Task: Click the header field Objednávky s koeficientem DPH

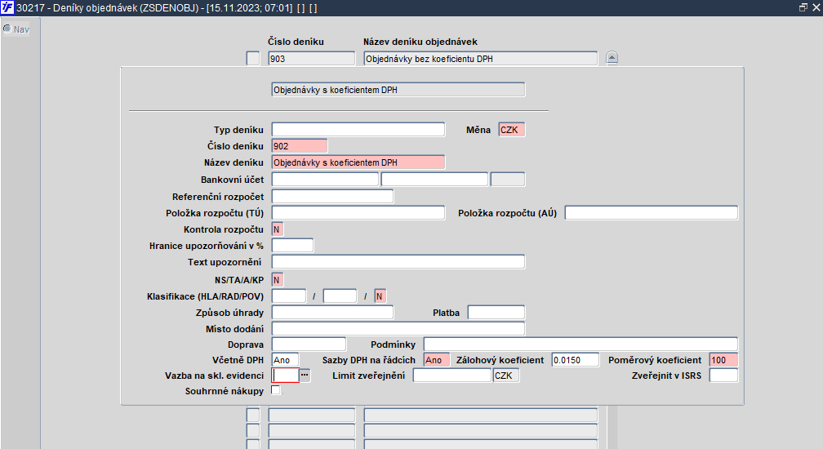Action: [398, 90]
